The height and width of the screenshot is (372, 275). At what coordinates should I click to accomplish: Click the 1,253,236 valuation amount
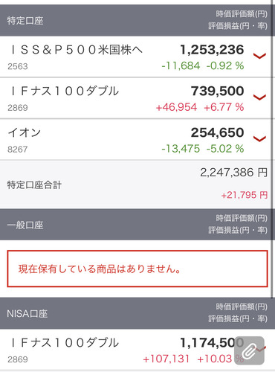212,50
